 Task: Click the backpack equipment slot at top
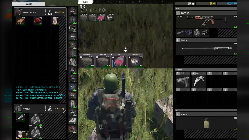[73, 11]
